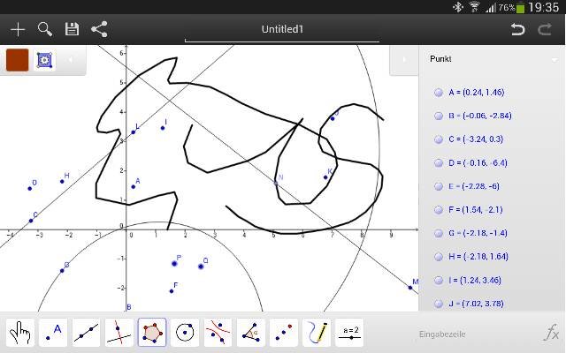The height and width of the screenshot is (353, 566).
Task: Tap the Eingabezeile input bar
Action: (442, 334)
